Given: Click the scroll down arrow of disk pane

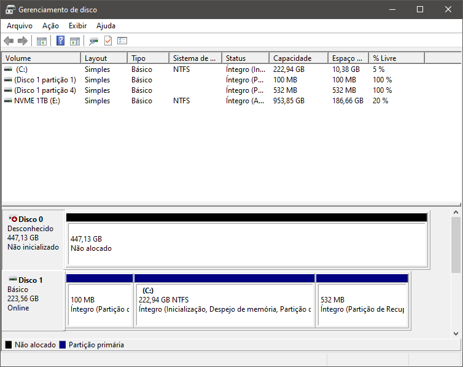Looking at the screenshot, I should 456,334.
